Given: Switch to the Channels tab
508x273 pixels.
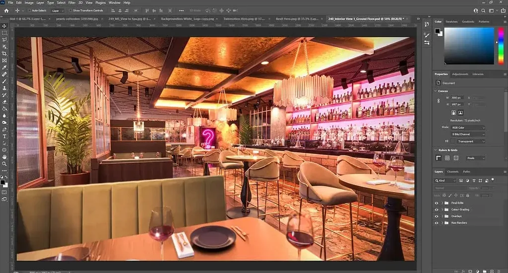Looking at the screenshot, I should (x=453, y=172).
